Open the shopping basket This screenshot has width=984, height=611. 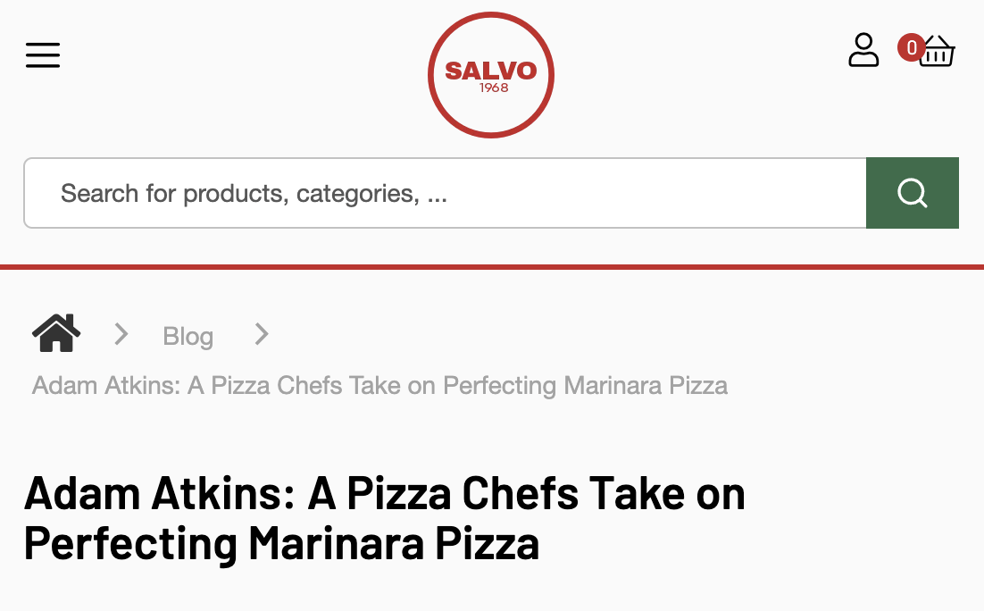[938, 52]
